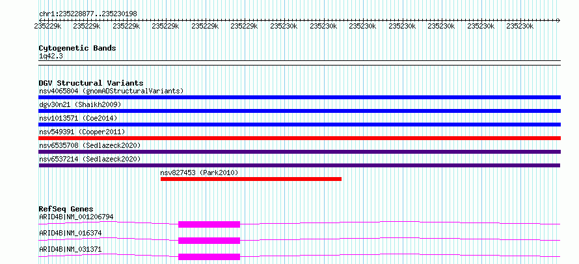Open the nsv4065804 gnomADStructuralVariants label

(111, 91)
